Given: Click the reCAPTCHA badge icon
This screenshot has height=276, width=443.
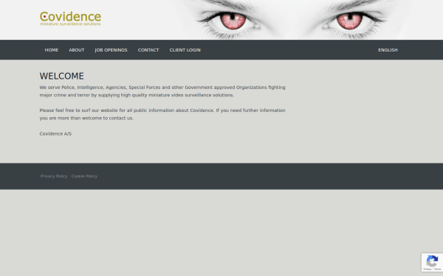Looking at the screenshot, I should [432, 261].
